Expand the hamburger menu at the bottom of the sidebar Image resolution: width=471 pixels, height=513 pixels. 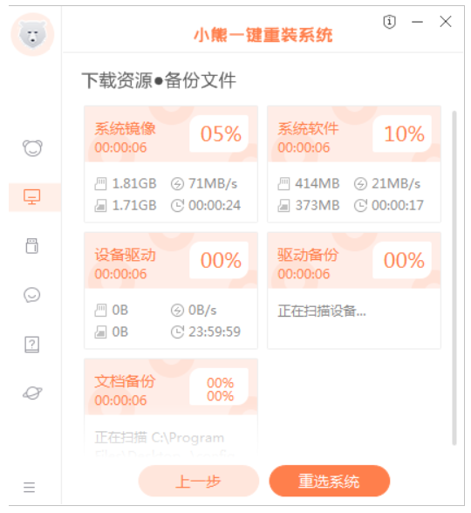point(29,487)
